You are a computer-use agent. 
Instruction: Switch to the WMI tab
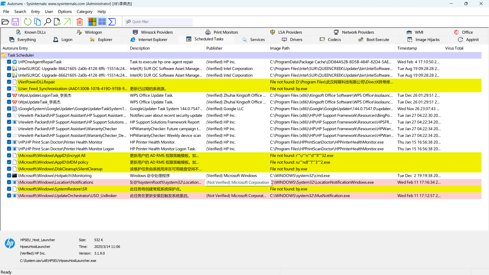click(415, 32)
